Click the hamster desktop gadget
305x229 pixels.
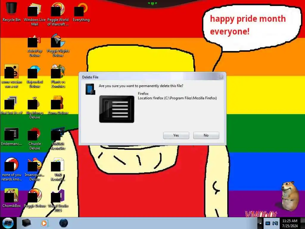tap(290, 196)
